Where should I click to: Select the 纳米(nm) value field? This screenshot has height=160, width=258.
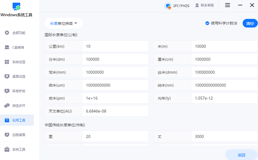(x=224, y=85)
